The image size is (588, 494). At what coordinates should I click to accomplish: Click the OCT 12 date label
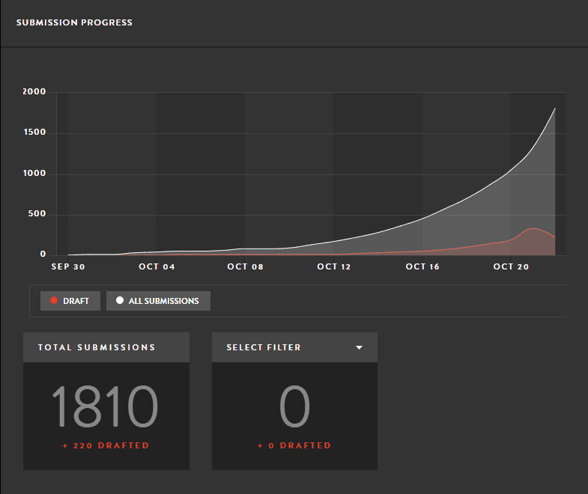[334, 266]
